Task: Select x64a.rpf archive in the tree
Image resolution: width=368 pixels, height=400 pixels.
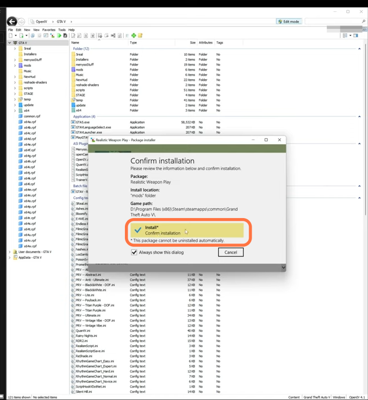Action: click(x=30, y=122)
